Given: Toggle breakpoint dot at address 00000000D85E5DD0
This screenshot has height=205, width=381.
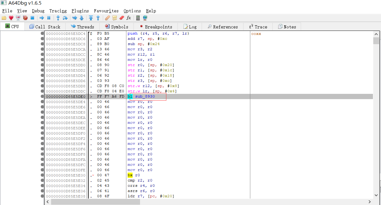Looking at the screenshot, I should pos(42,65).
